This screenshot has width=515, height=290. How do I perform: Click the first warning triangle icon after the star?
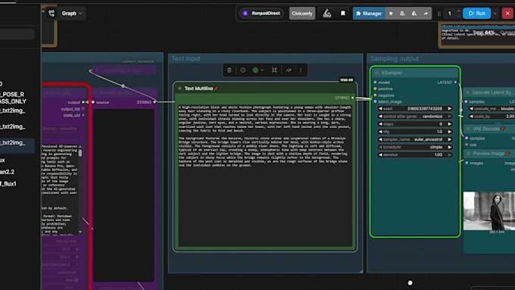pyautogui.click(x=402, y=14)
